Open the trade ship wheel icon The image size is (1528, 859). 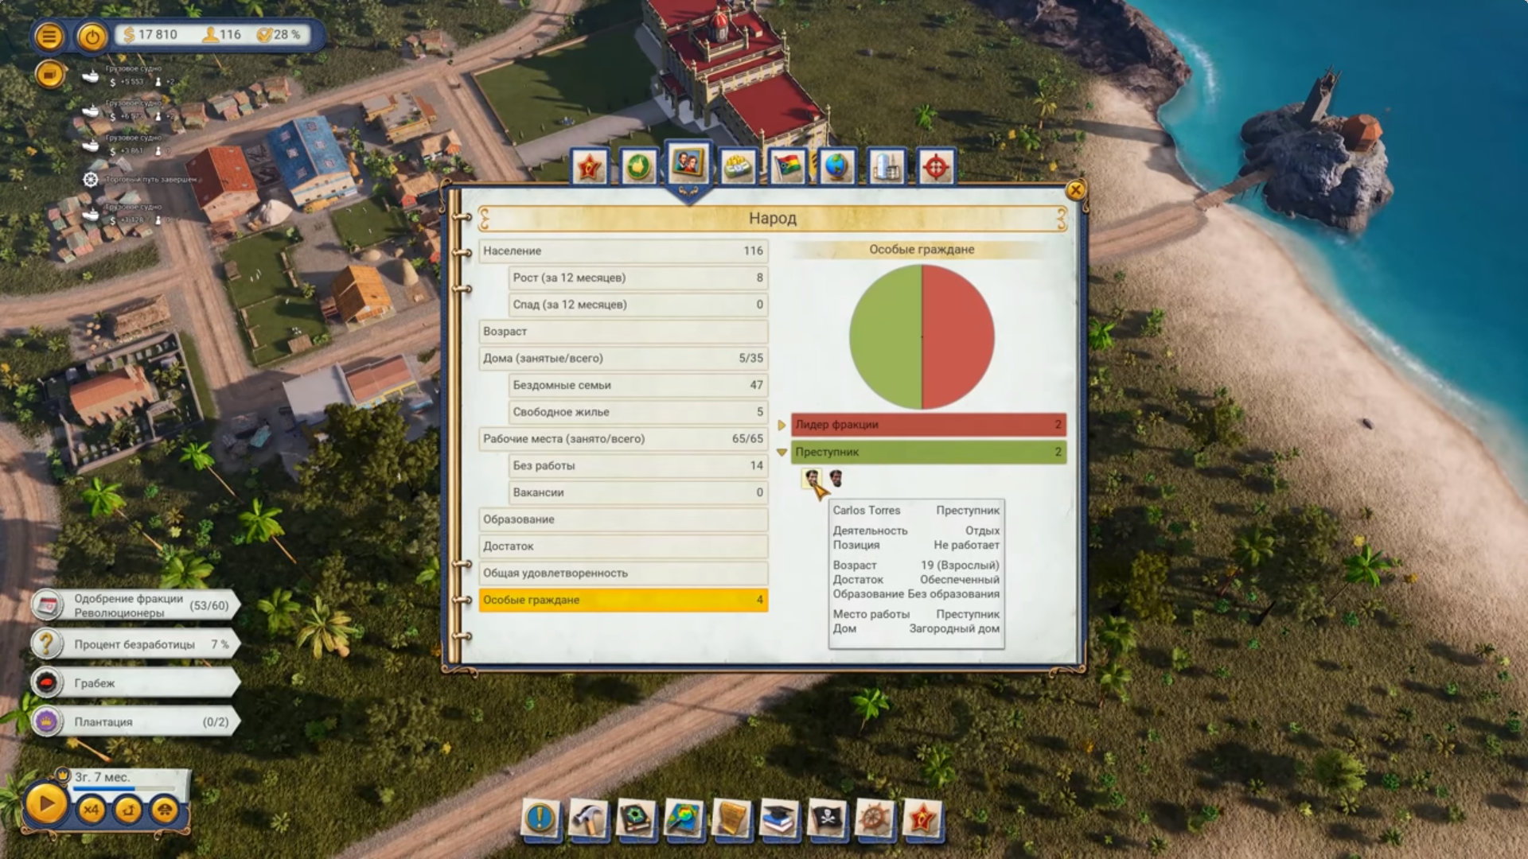point(874,818)
